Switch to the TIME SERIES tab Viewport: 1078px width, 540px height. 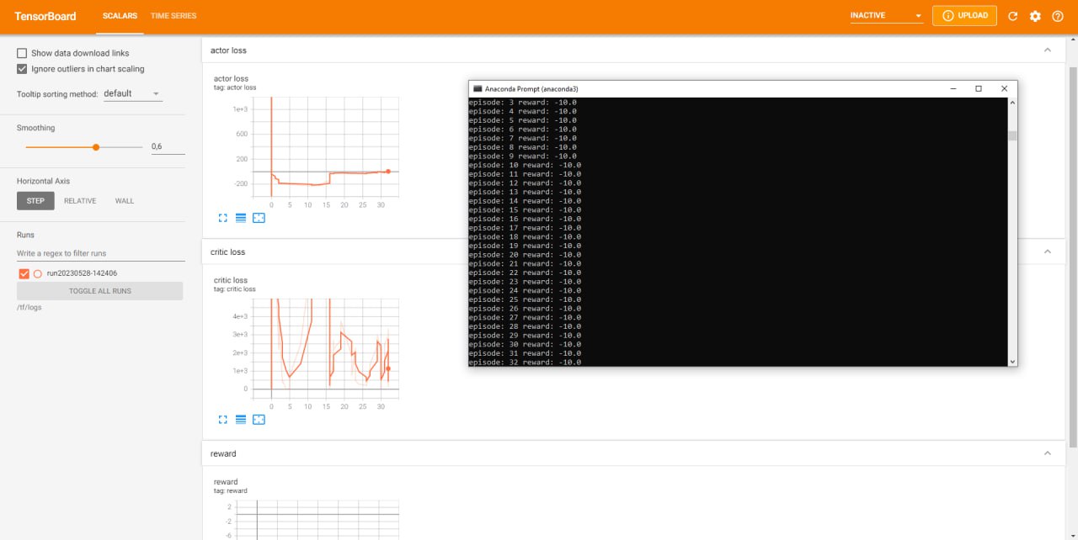(173, 16)
